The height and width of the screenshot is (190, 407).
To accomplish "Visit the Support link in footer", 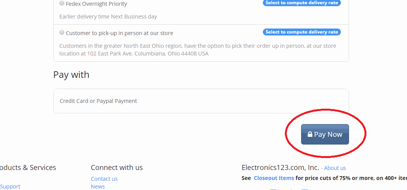I will point(10,187).
